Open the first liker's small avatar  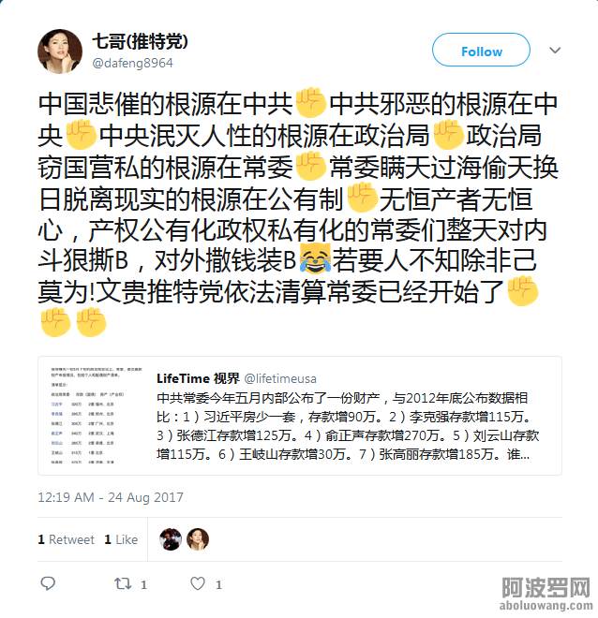click(171, 539)
